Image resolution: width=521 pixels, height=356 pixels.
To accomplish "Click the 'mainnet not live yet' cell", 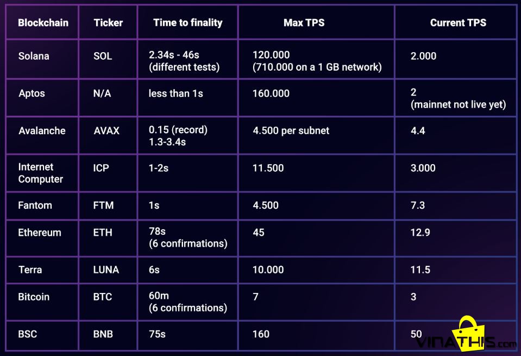I will coord(456,98).
